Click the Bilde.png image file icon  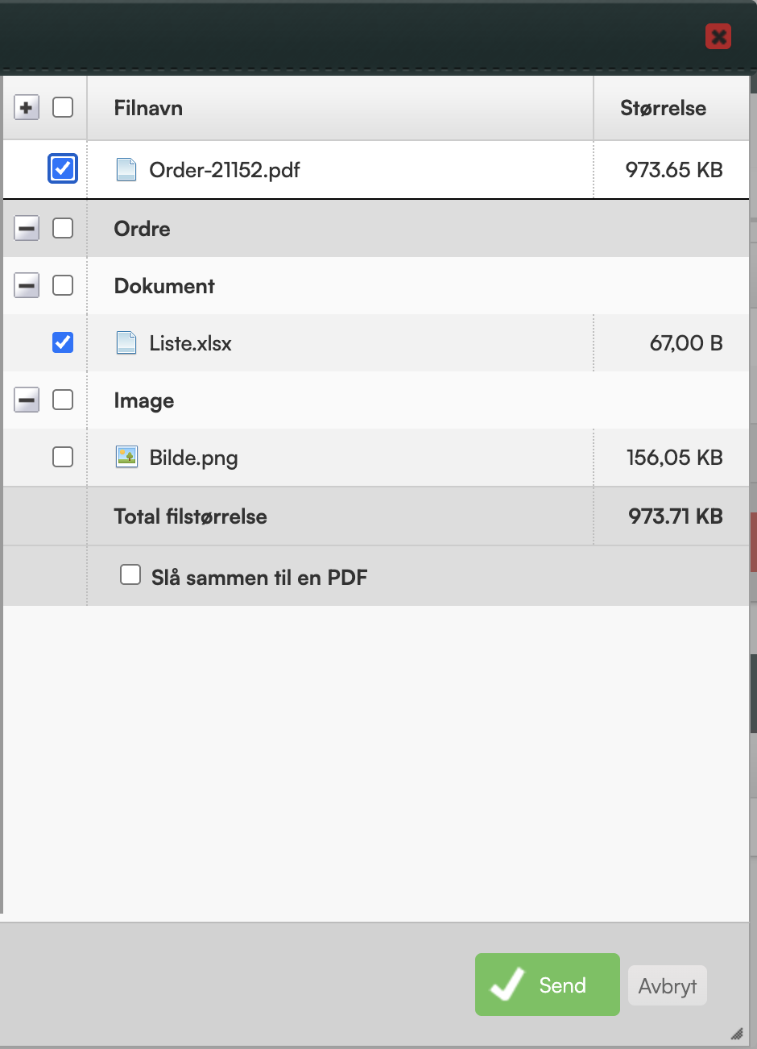[x=126, y=458]
